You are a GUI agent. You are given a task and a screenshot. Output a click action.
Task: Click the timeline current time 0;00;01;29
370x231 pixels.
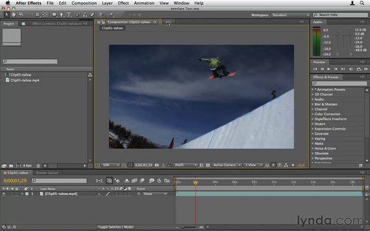click(15, 181)
